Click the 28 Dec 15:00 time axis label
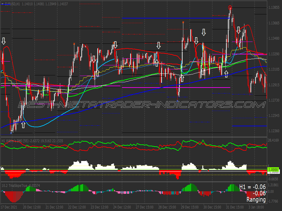282x211 pixels. pyautogui.click(x=167, y=207)
